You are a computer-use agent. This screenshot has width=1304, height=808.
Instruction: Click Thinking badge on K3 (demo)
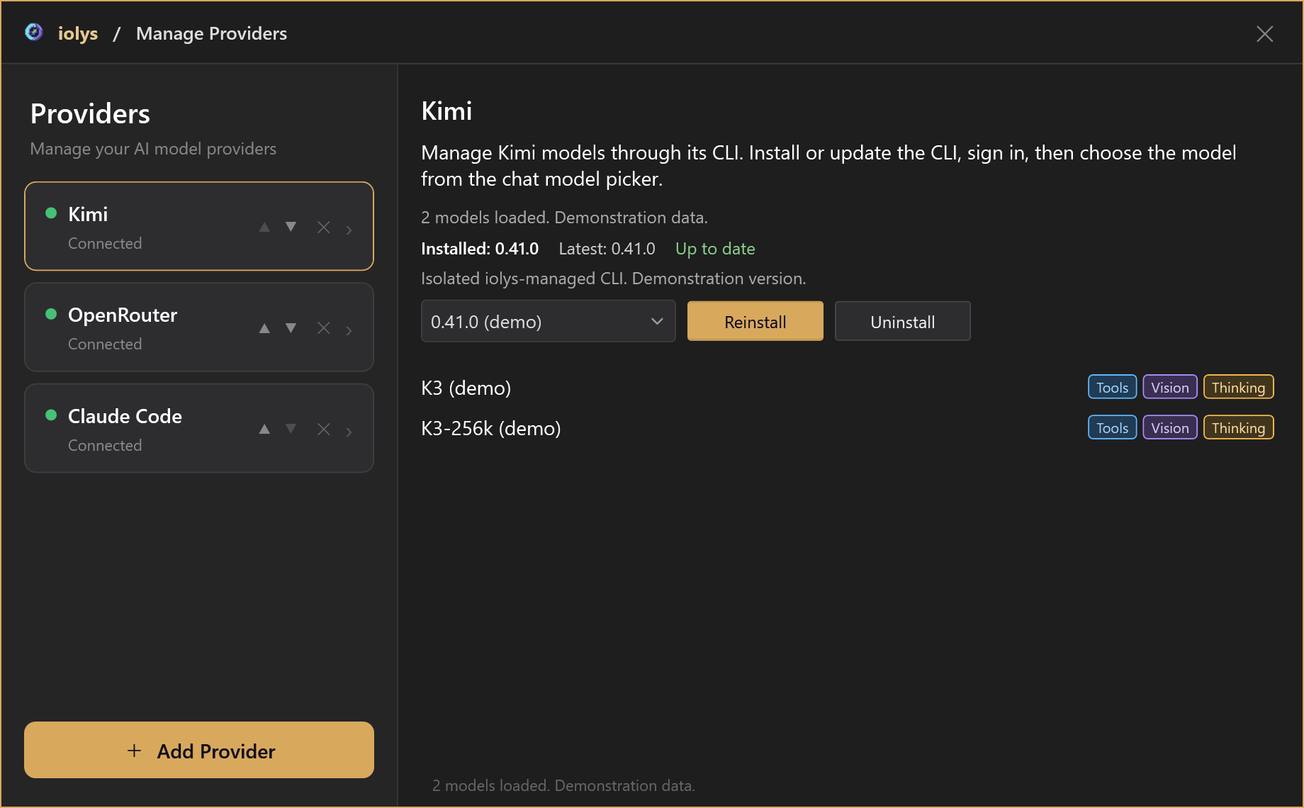pyautogui.click(x=1239, y=387)
